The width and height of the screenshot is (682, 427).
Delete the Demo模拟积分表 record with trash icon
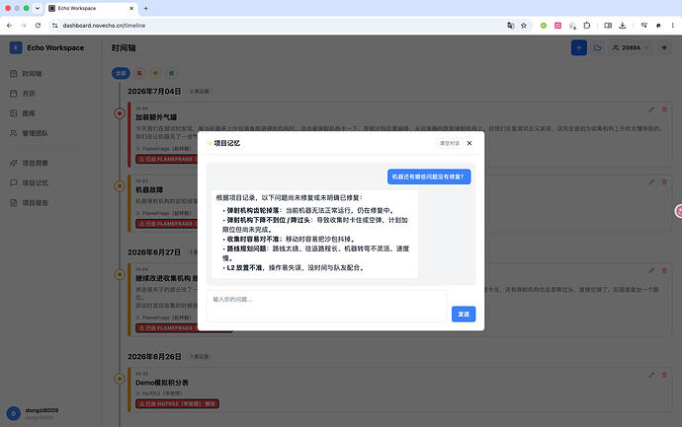point(664,375)
